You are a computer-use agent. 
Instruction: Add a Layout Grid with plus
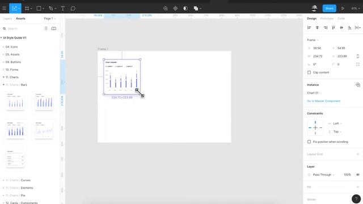pyautogui.click(x=358, y=154)
